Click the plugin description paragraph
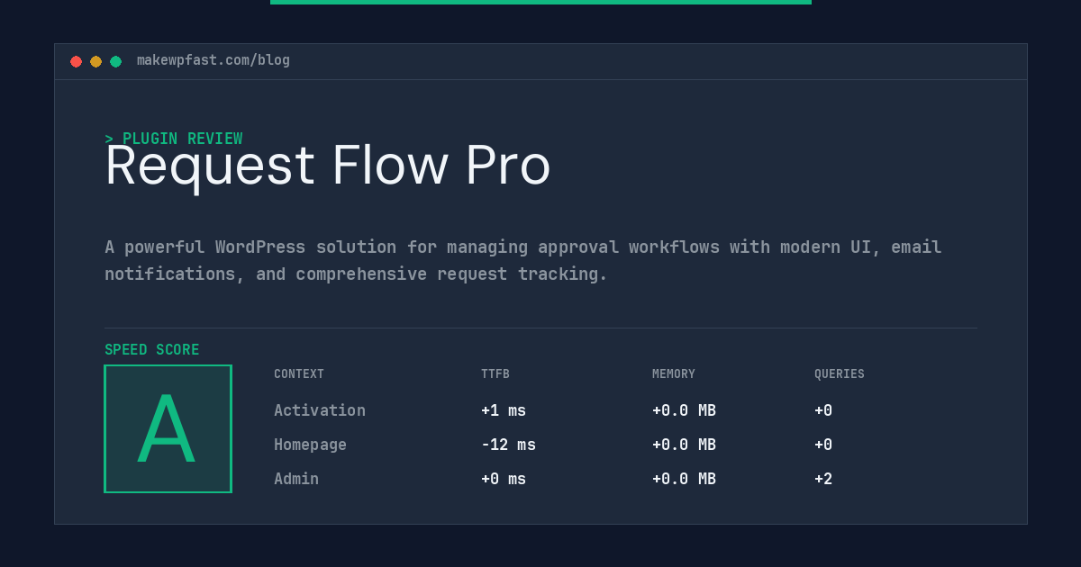This screenshot has width=1081, height=567. 523,260
